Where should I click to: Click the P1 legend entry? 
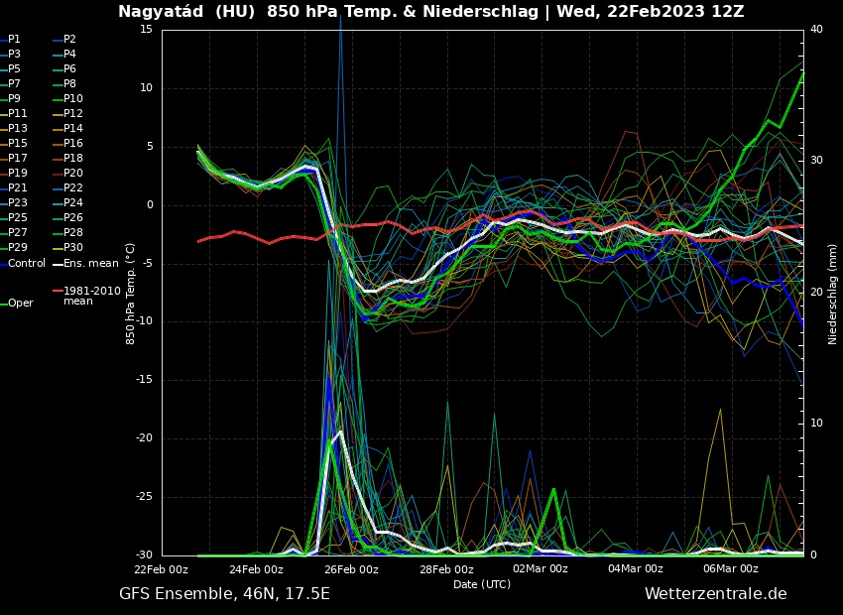click(x=14, y=40)
